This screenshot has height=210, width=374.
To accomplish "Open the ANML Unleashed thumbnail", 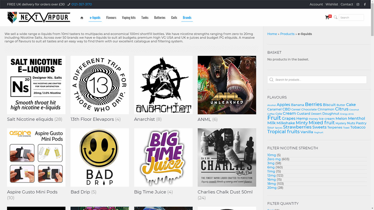I will pyautogui.click(x=227, y=85).
